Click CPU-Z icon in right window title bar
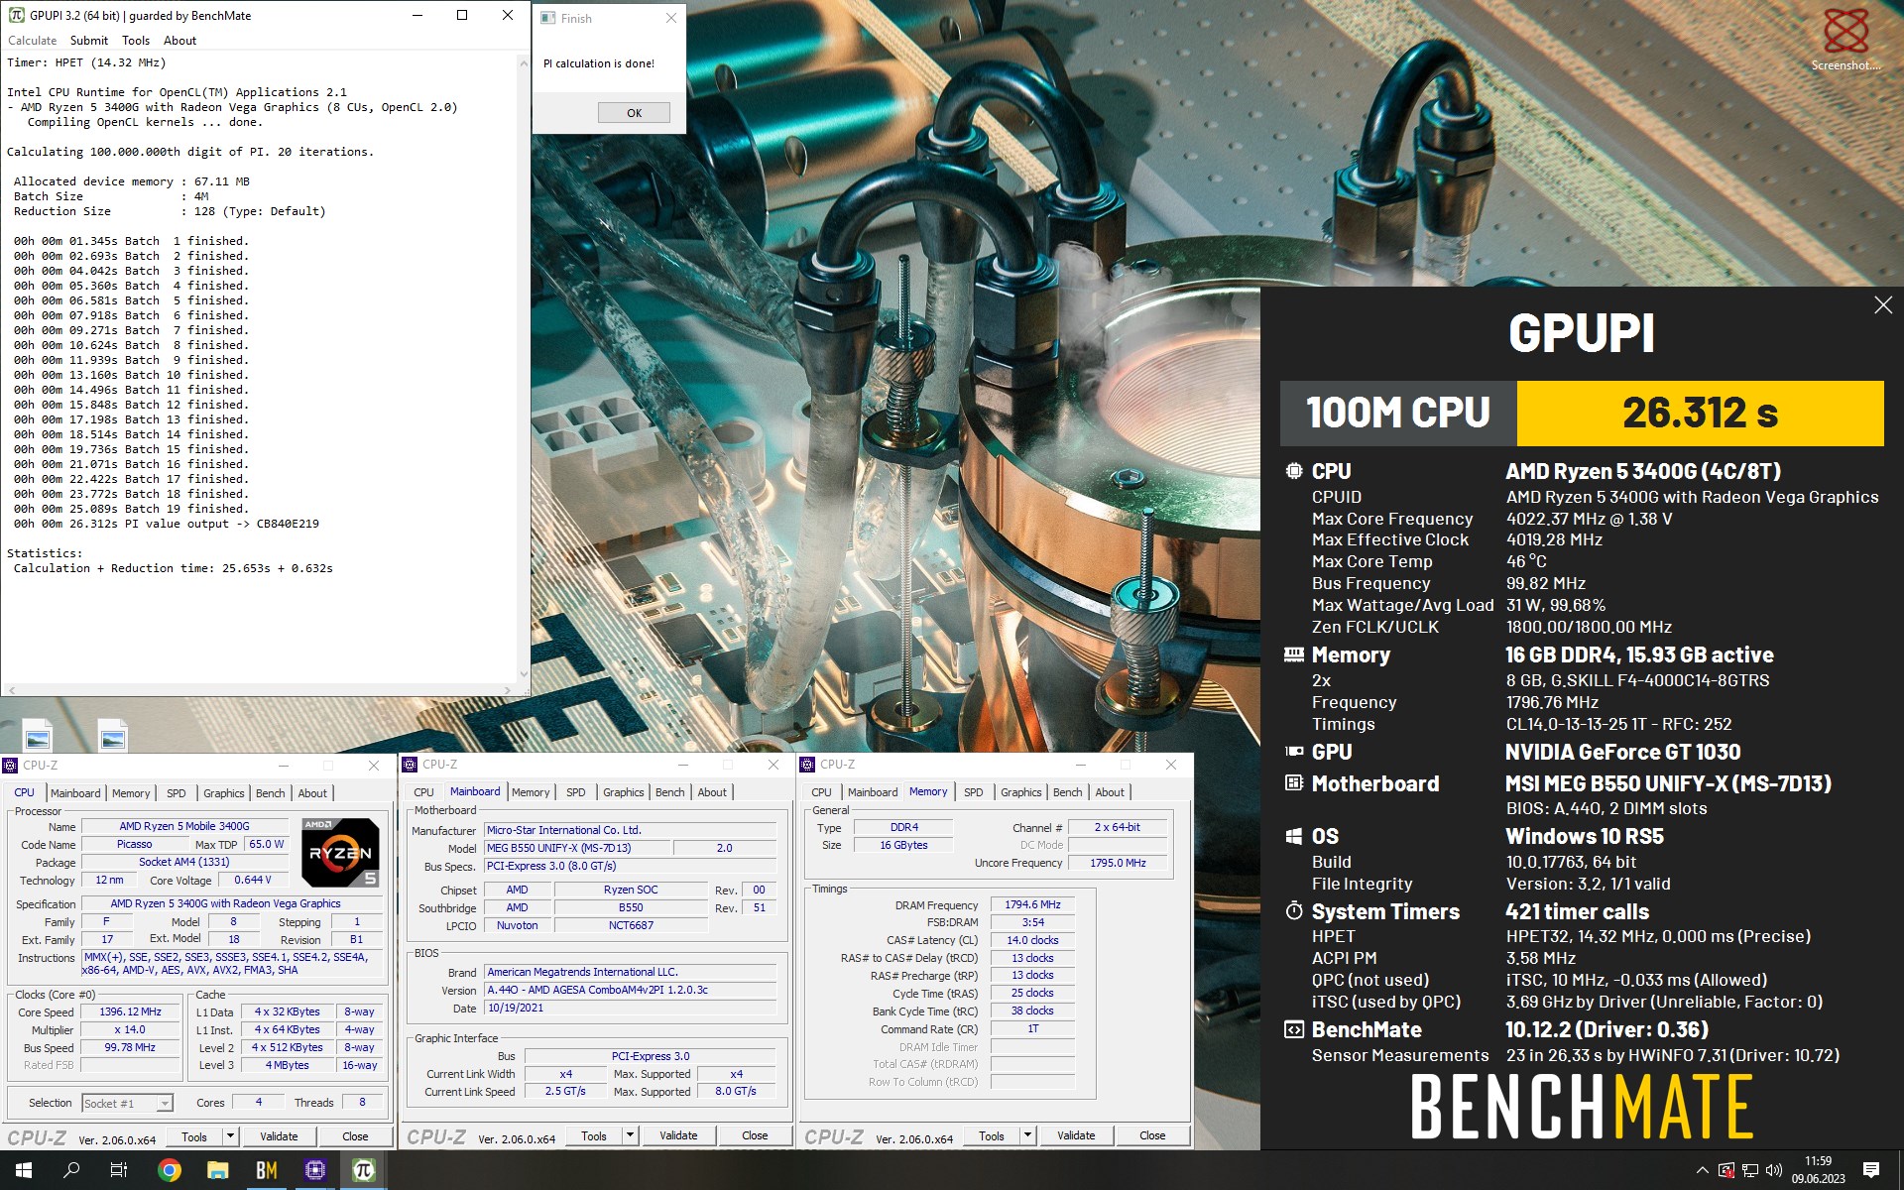Viewport: 1904px width, 1190px height. pyautogui.click(x=808, y=765)
